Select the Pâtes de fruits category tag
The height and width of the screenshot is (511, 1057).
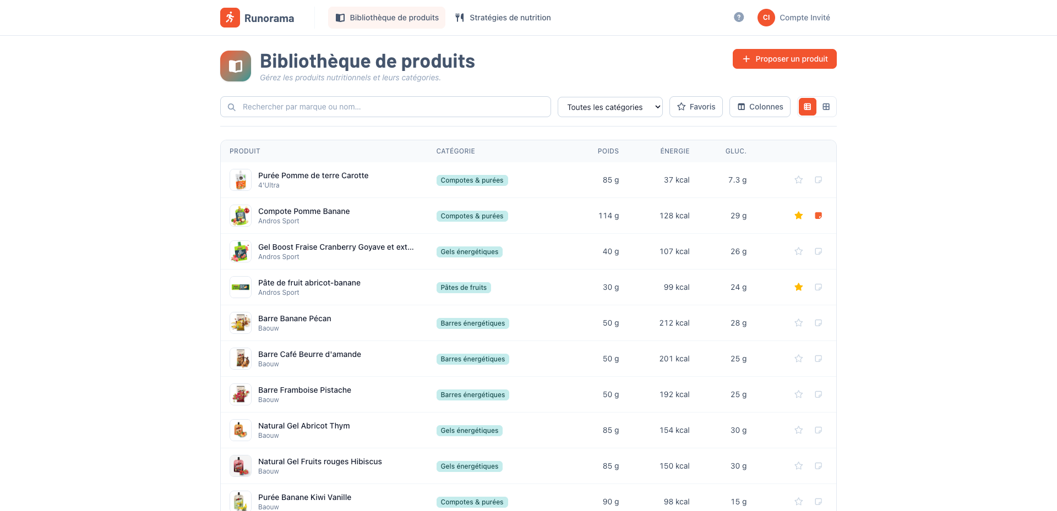(464, 288)
